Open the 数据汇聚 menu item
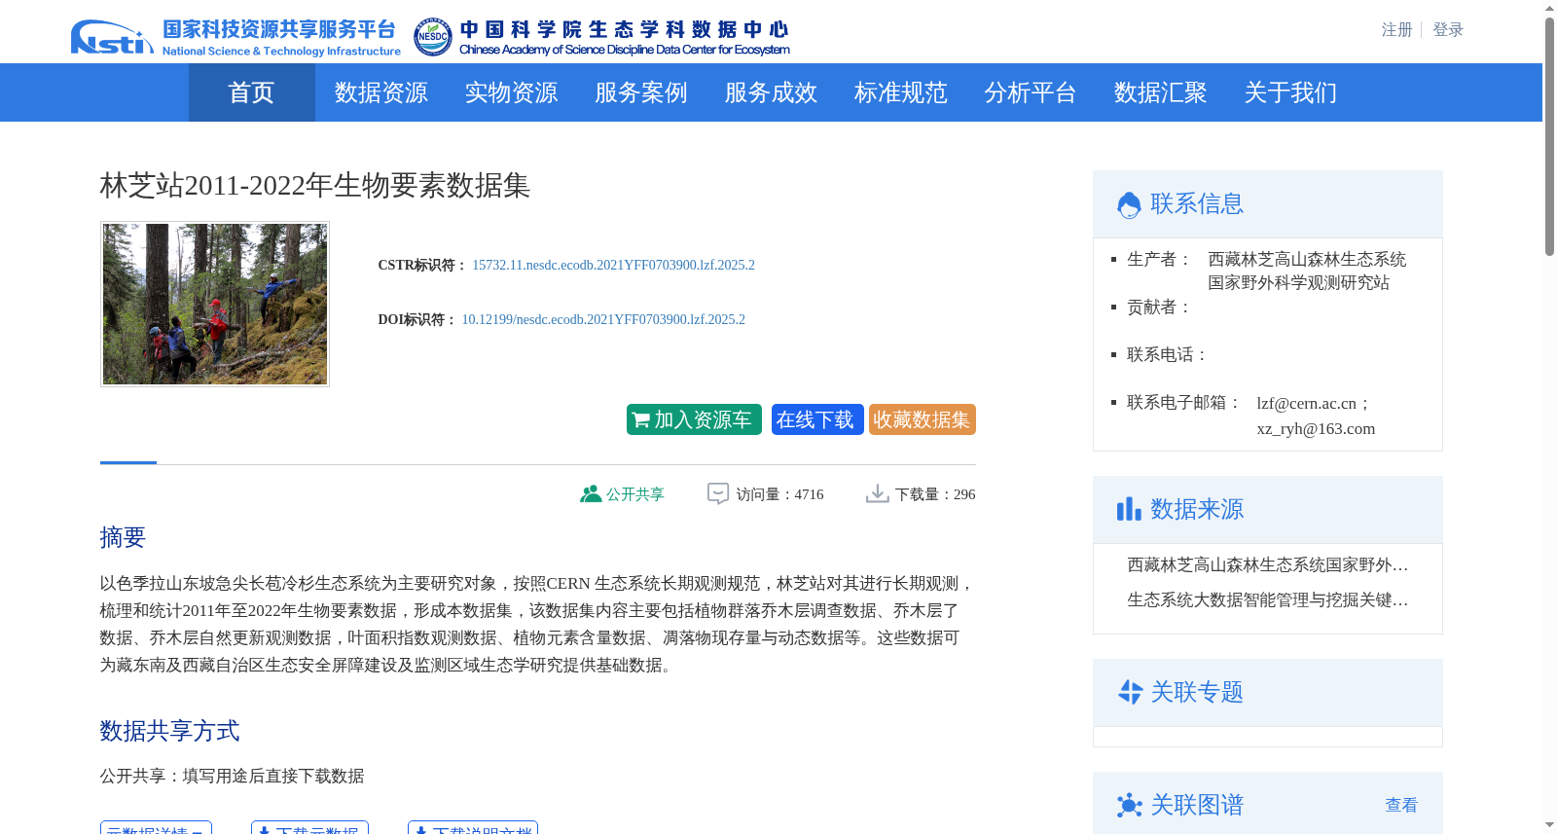Viewport: 1557px width, 834px height. (x=1160, y=92)
